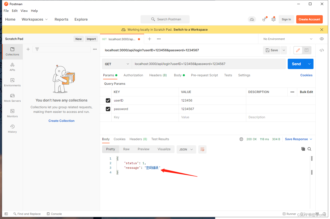
Task: Click the plus icon to add collection
Action: (x=28, y=49)
